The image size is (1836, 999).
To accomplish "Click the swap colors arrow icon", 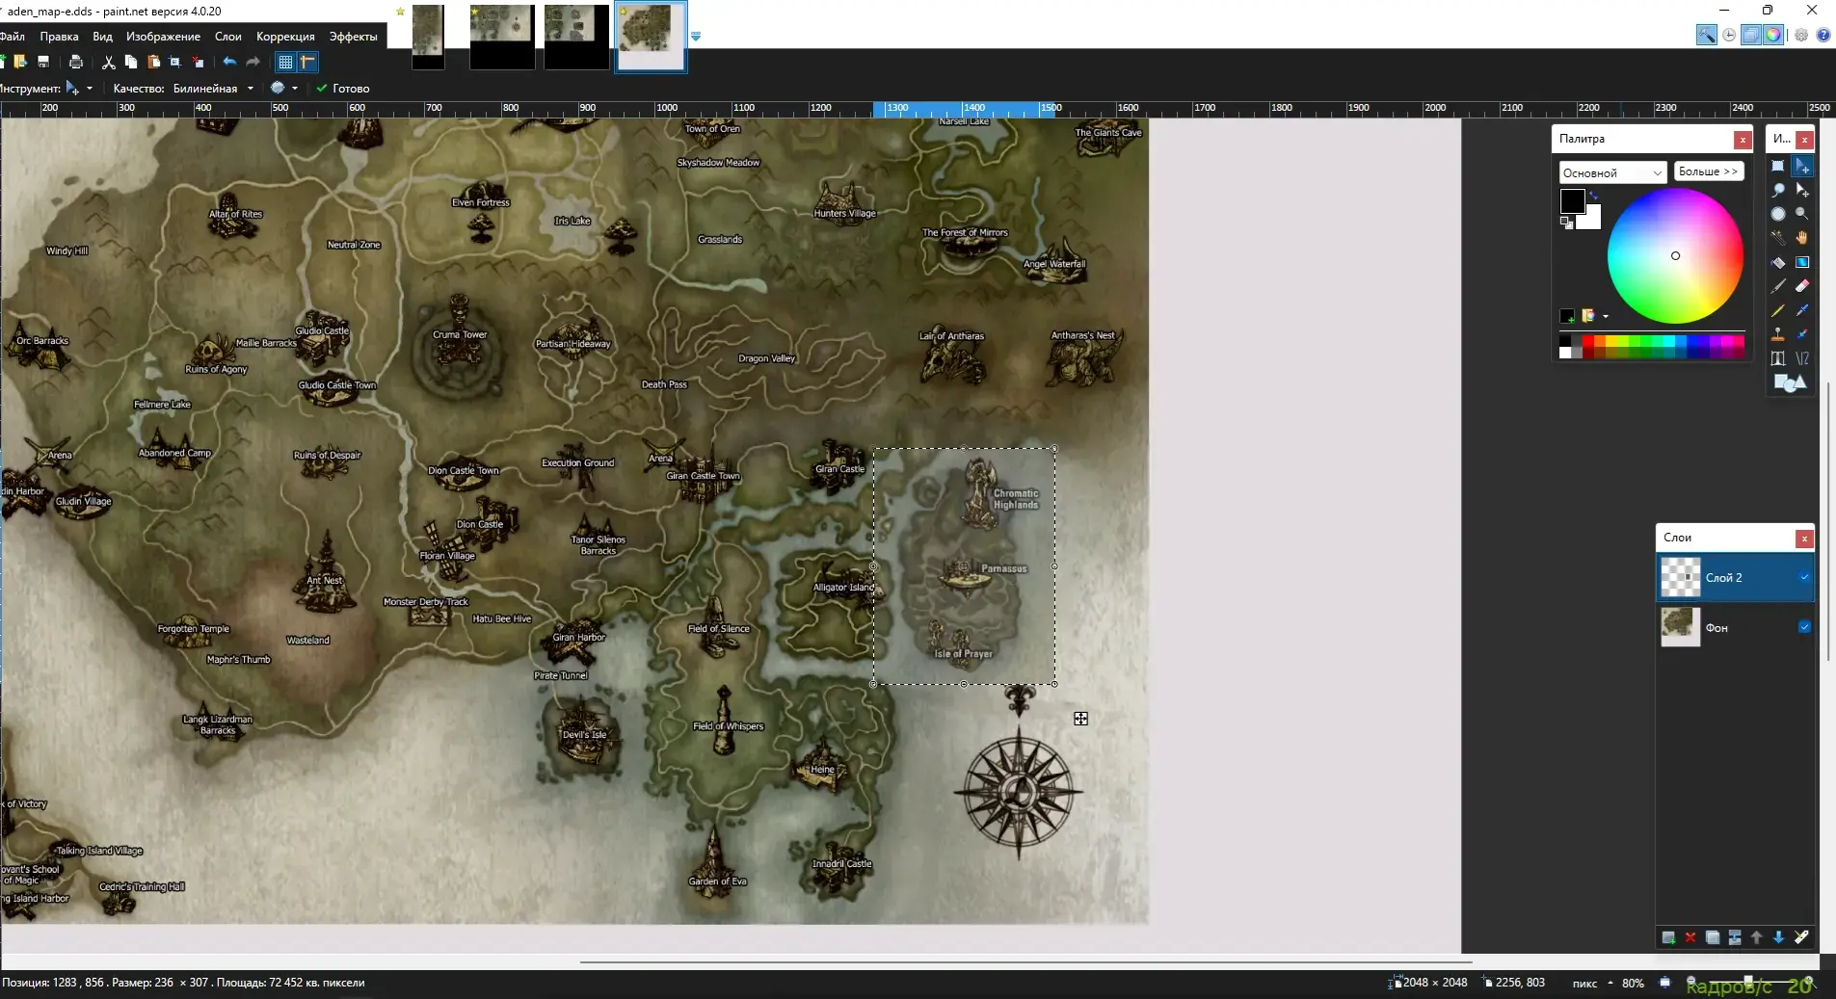I will [1593, 196].
